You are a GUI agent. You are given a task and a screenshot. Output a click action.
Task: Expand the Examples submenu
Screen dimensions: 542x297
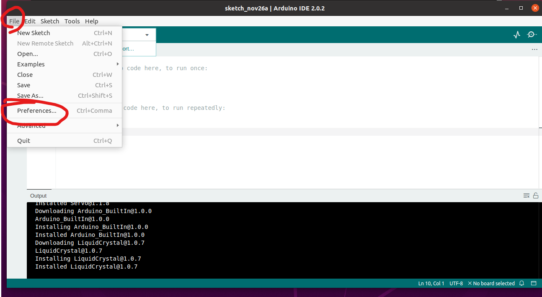pos(64,64)
